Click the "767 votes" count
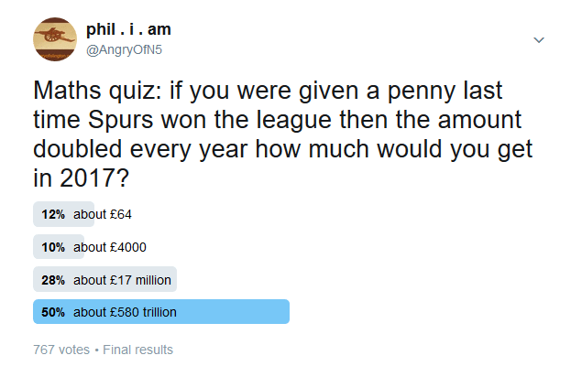 (x=61, y=350)
